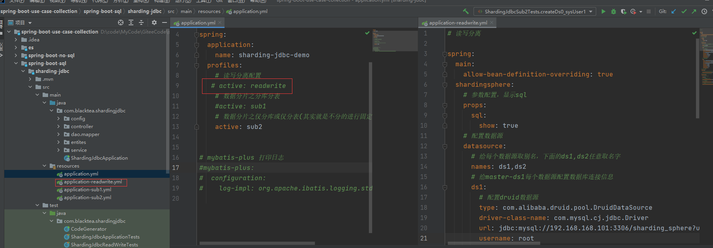Select CodeGenerator class icon in tree
This screenshot has height=248, width=713.
tap(67, 229)
